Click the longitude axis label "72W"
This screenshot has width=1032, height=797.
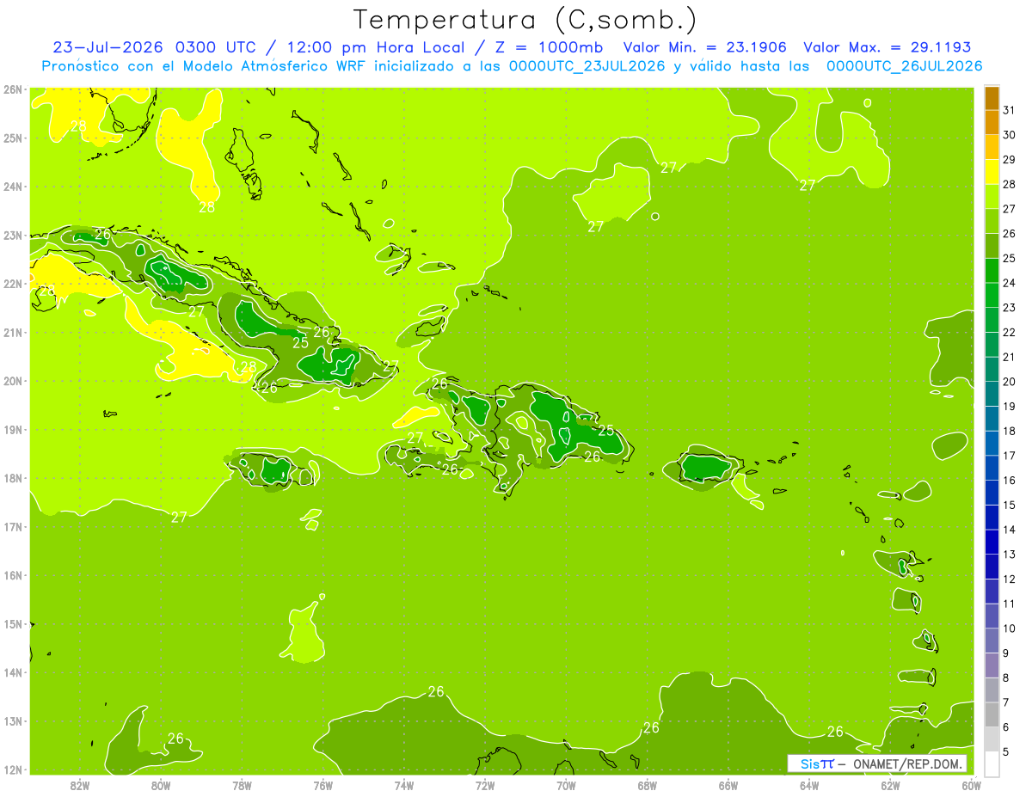pyautogui.click(x=485, y=785)
